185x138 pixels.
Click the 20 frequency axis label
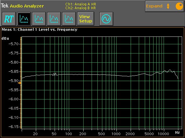(x=36, y=134)
